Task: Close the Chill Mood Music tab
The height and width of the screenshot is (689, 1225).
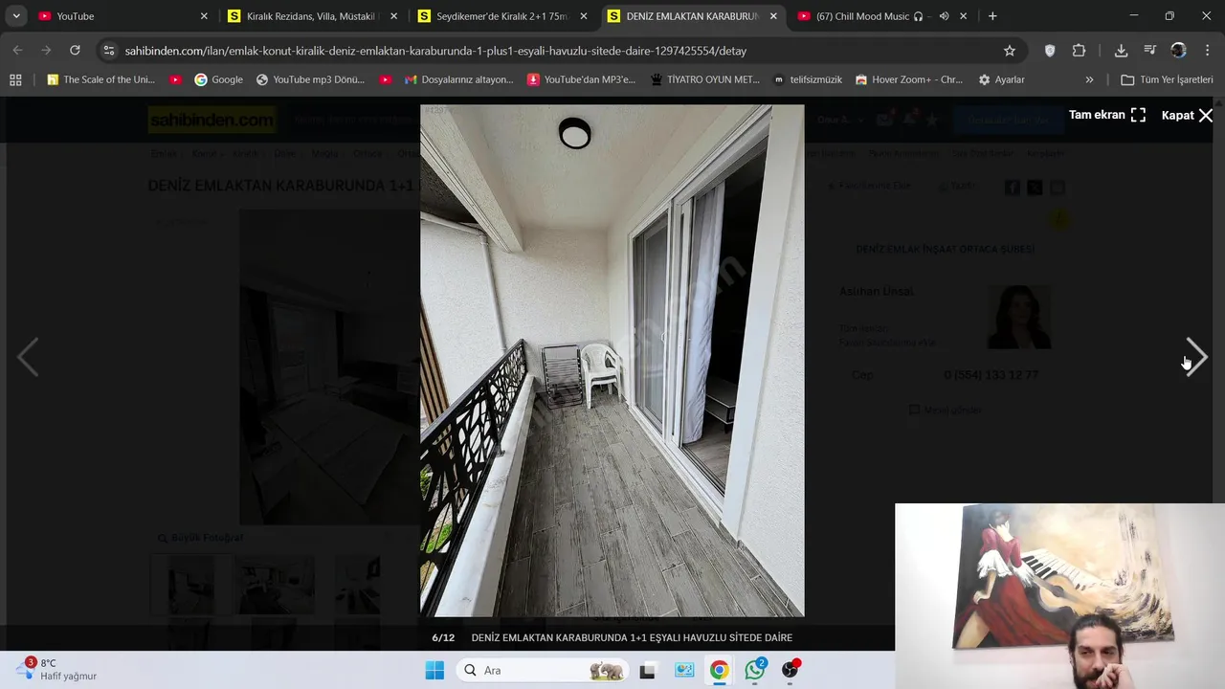Action: click(963, 16)
